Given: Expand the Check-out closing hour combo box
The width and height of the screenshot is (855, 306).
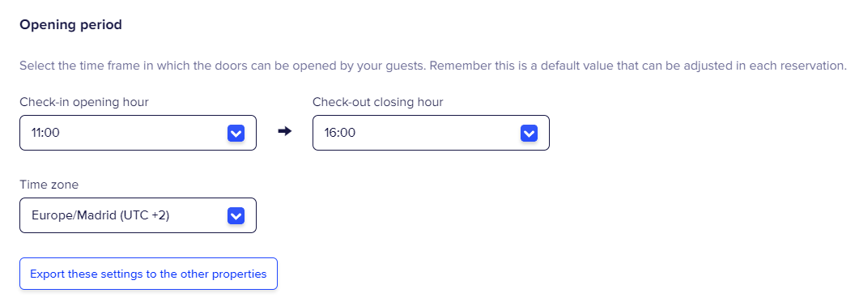Looking at the screenshot, I should coord(431,133).
